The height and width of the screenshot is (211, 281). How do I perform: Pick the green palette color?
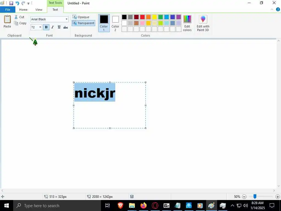coord(160,17)
